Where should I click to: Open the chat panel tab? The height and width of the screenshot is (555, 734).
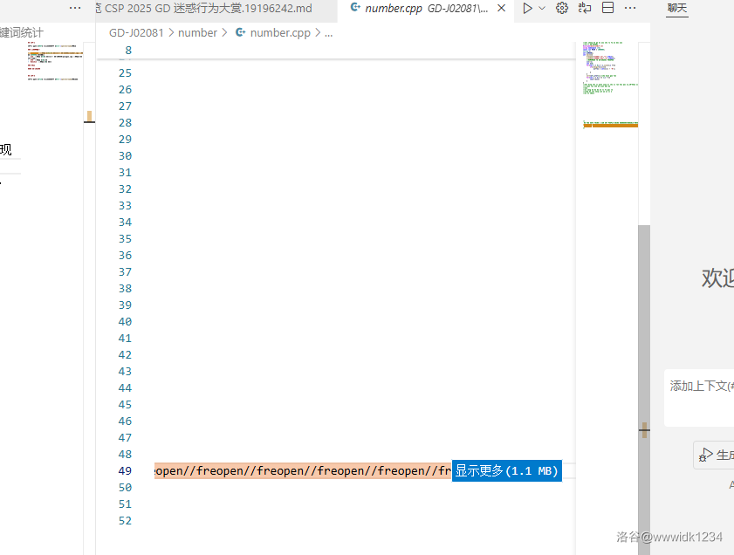pyautogui.click(x=676, y=8)
